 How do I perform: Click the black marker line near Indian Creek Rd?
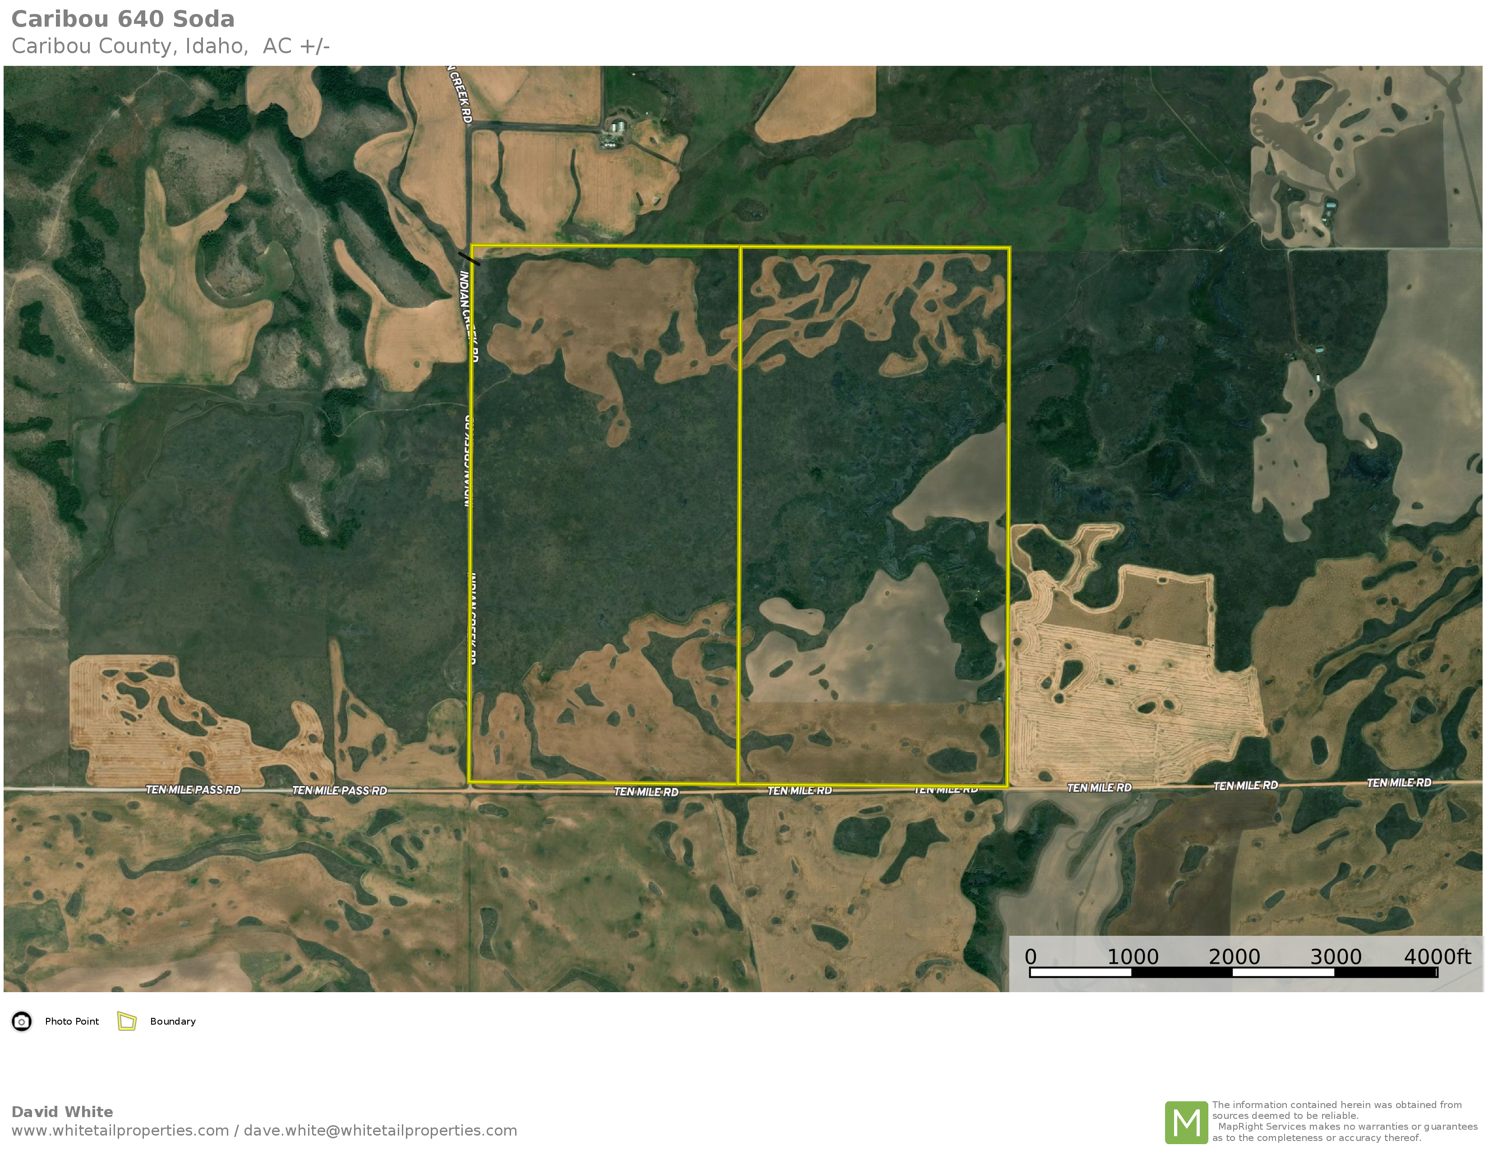[x=469, y=258]
